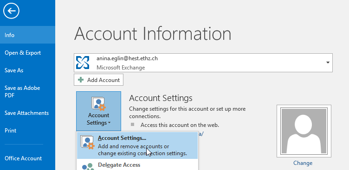Open the Info tab
This screenshot has width=349, height=170.
tap(27, 35)
